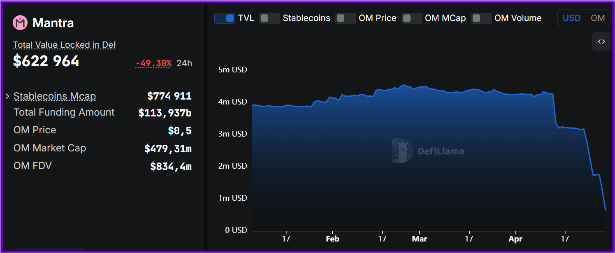Click the Feb label on the timeline
615x253 pixels.
click(x=332, y=239)
